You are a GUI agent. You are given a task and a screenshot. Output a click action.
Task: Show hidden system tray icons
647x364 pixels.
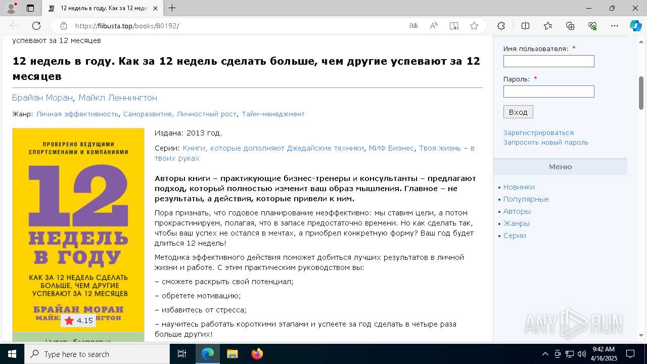pos(545,354)
